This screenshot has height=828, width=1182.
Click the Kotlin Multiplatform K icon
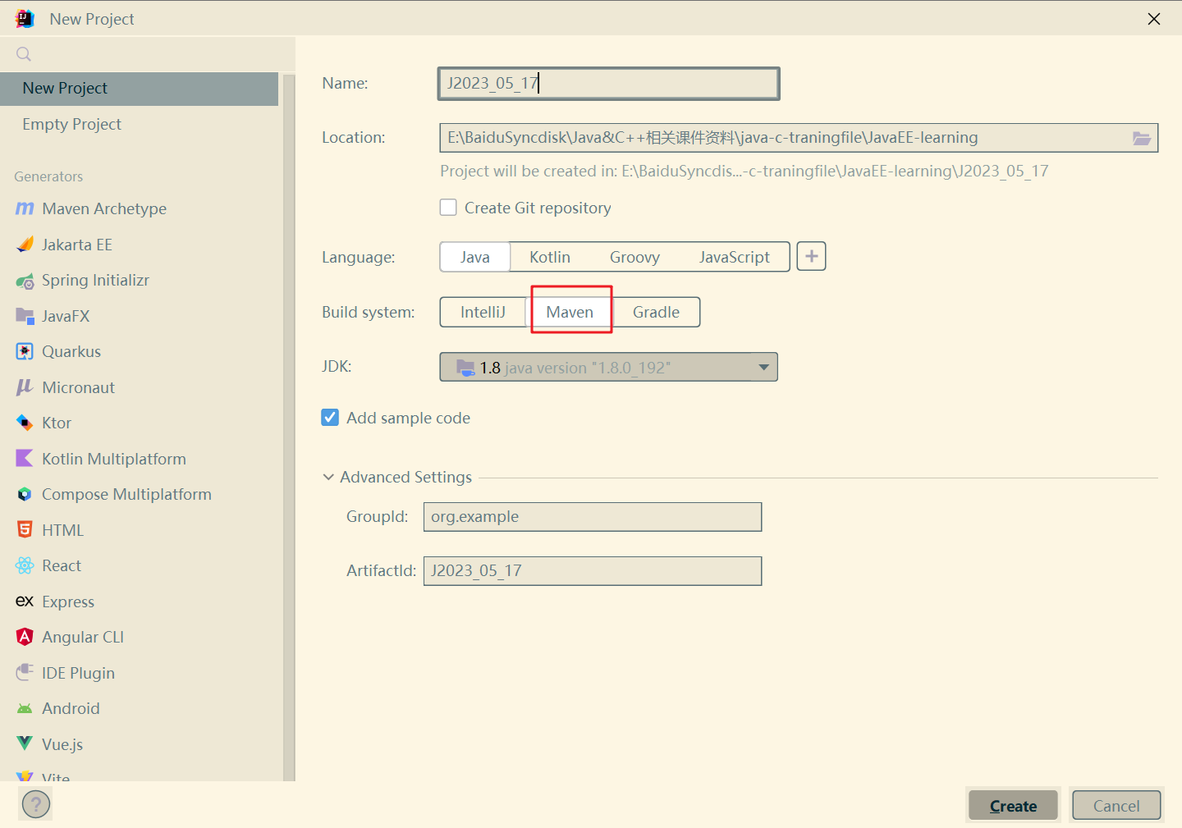tap(25, 459)
